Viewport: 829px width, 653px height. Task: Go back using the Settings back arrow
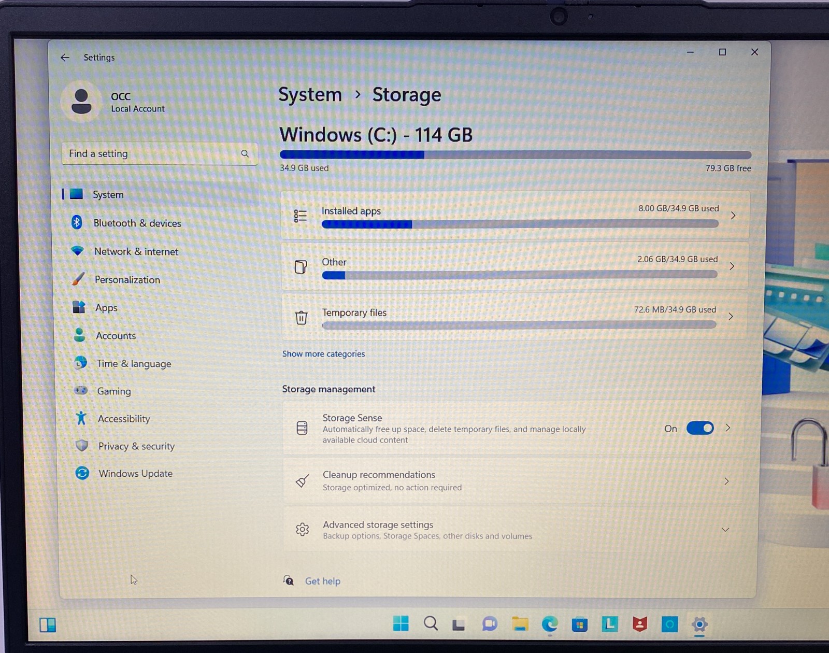point(65,58)
